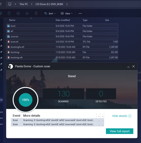Click the file icon next to bootmgr
The height and width of the screenshot is (143, 141).
(8, 52)
